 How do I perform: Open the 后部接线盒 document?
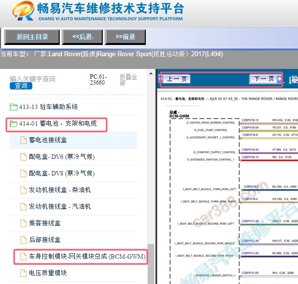[45, 240]
